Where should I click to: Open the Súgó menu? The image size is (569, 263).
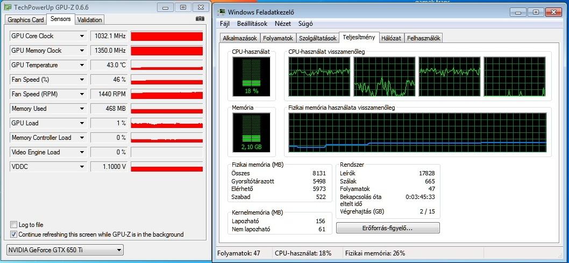(x=305, y=24)
